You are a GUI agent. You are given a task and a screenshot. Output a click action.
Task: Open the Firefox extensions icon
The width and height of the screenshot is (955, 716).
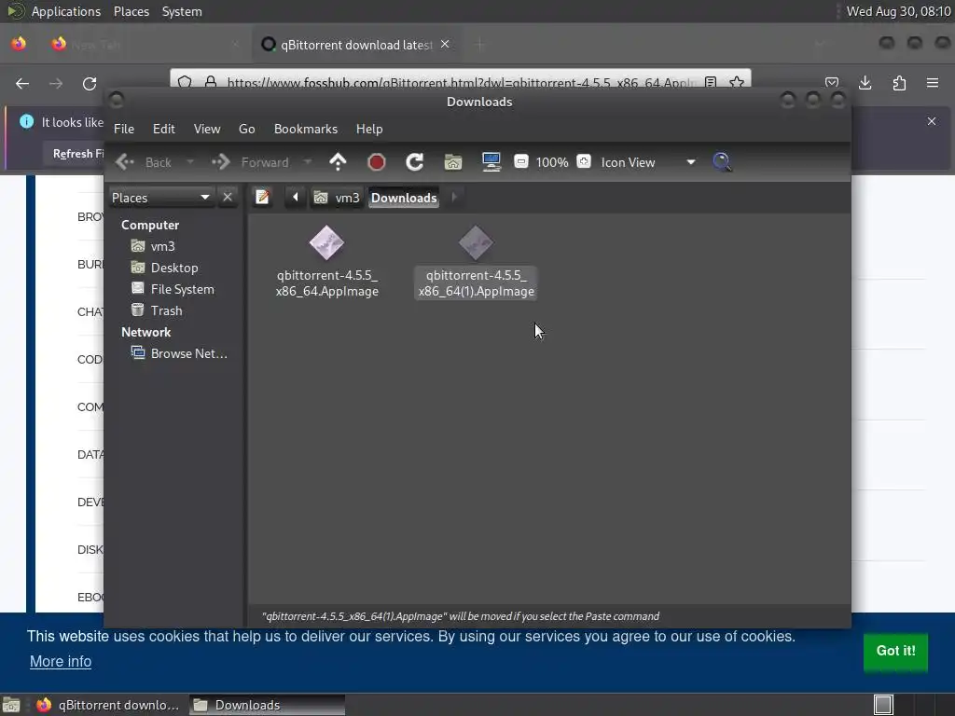[x=899, y=83]
